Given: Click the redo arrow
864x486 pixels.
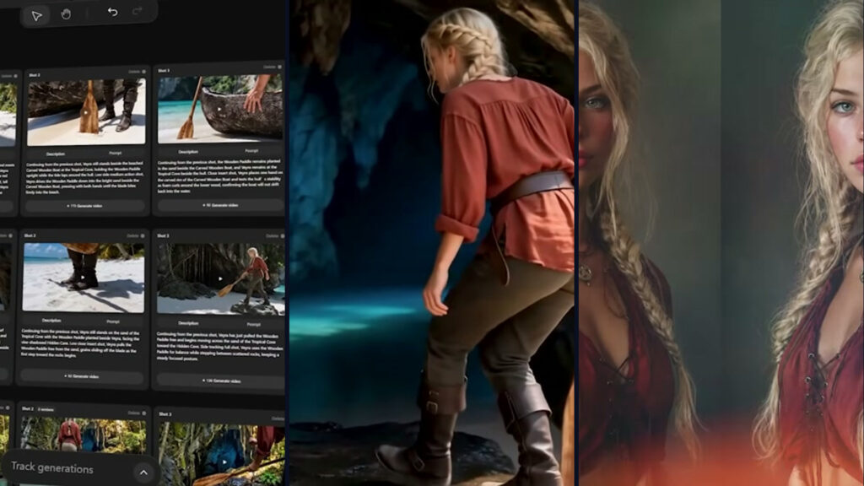Looking at the screenshot, I should tap(138, 10).
